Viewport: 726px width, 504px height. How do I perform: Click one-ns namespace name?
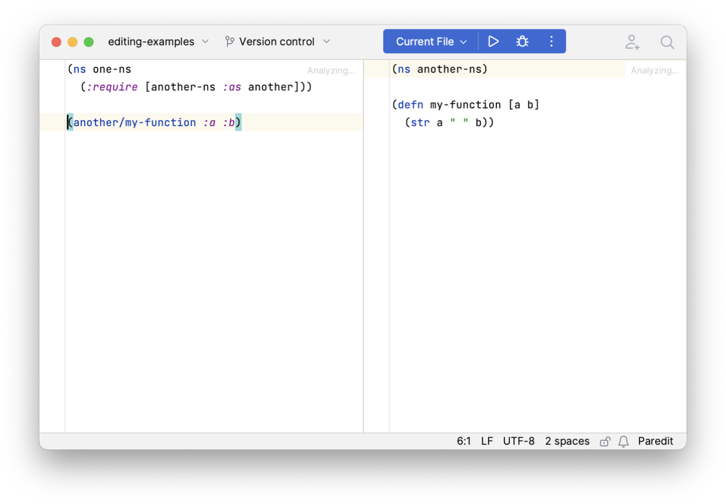coord(112,69)
